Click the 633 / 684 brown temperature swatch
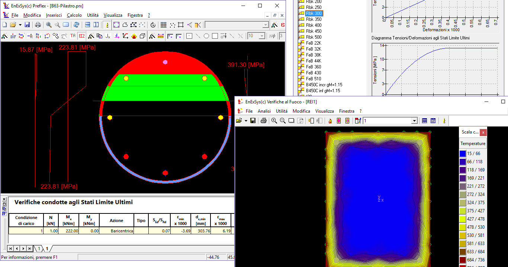Screen dimensions: 508x267 [x=463, y=252]
